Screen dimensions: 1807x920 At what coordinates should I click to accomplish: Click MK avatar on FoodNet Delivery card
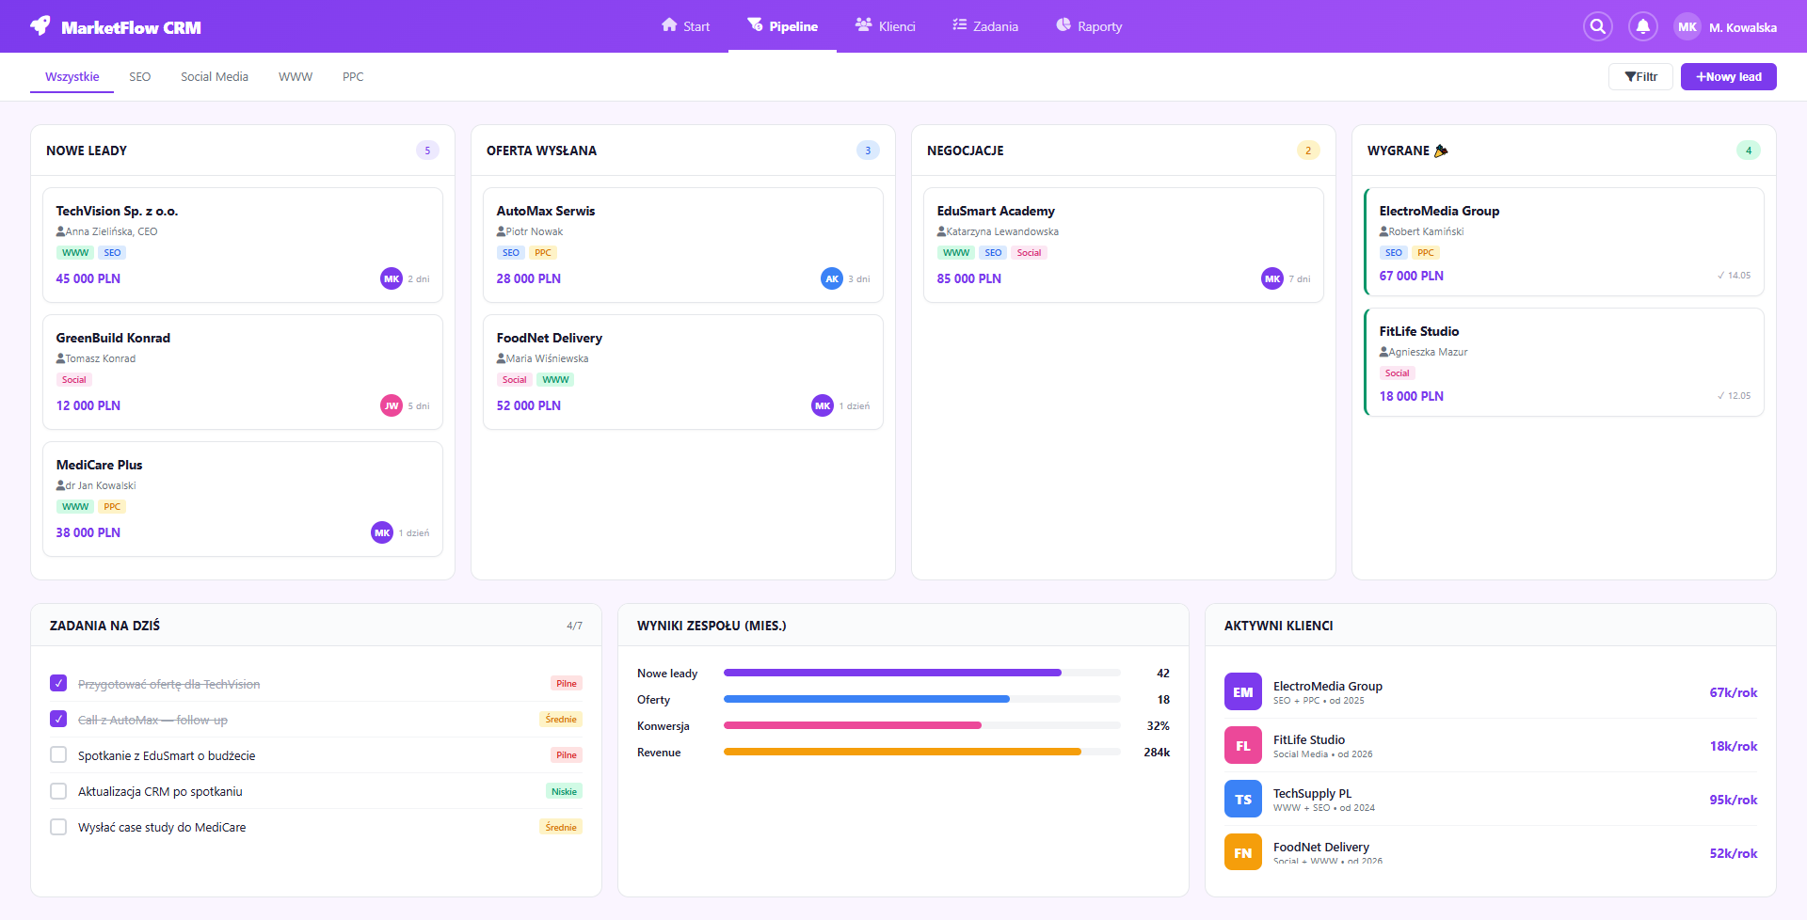[823, 405]
